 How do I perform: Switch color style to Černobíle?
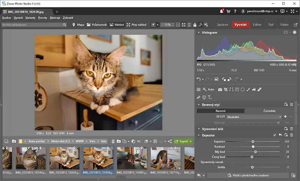point(269,111)
